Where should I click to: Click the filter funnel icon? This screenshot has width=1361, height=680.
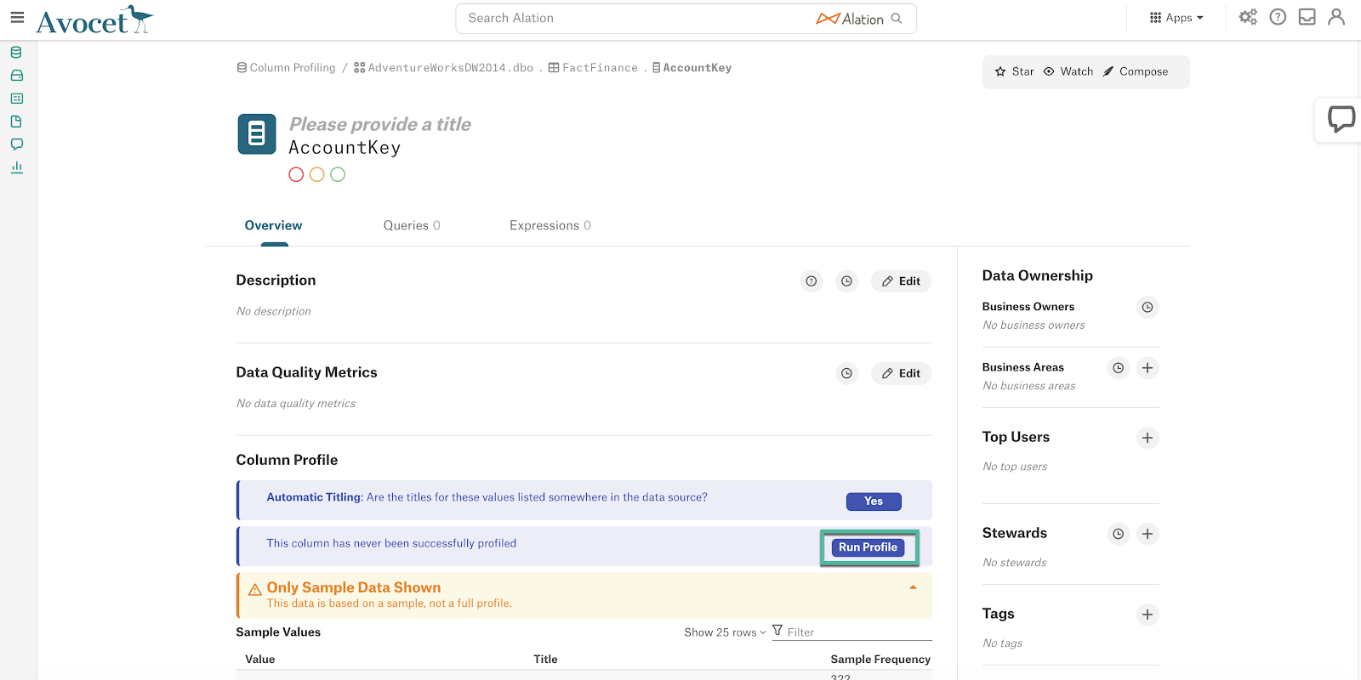(777, 631)
